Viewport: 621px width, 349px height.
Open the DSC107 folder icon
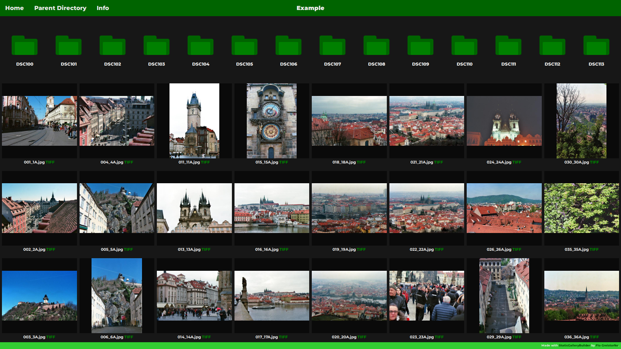pyautogui.click(x=332, y=46)
